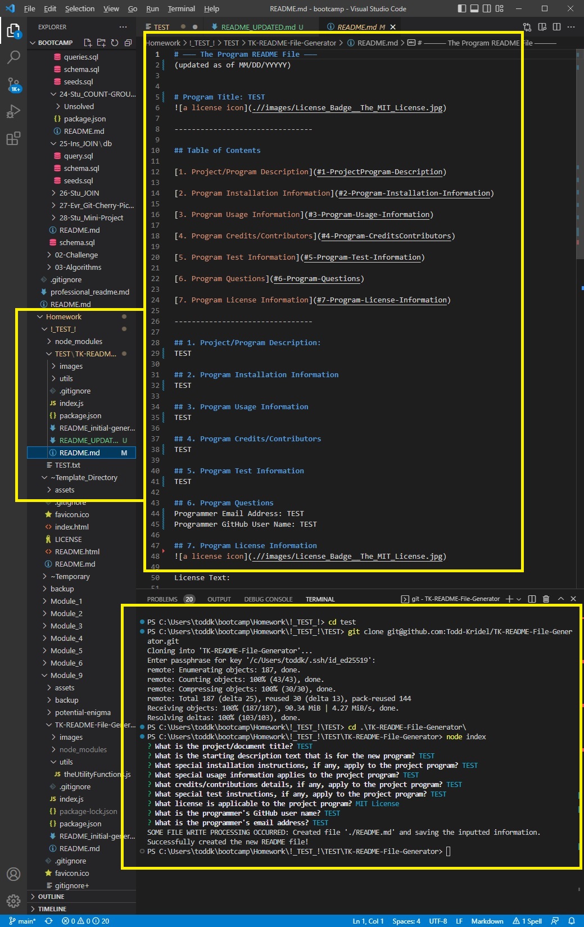Create a new folder in BOOTCAMP explorer
584x927 pixels.
(x=101, y=43)
